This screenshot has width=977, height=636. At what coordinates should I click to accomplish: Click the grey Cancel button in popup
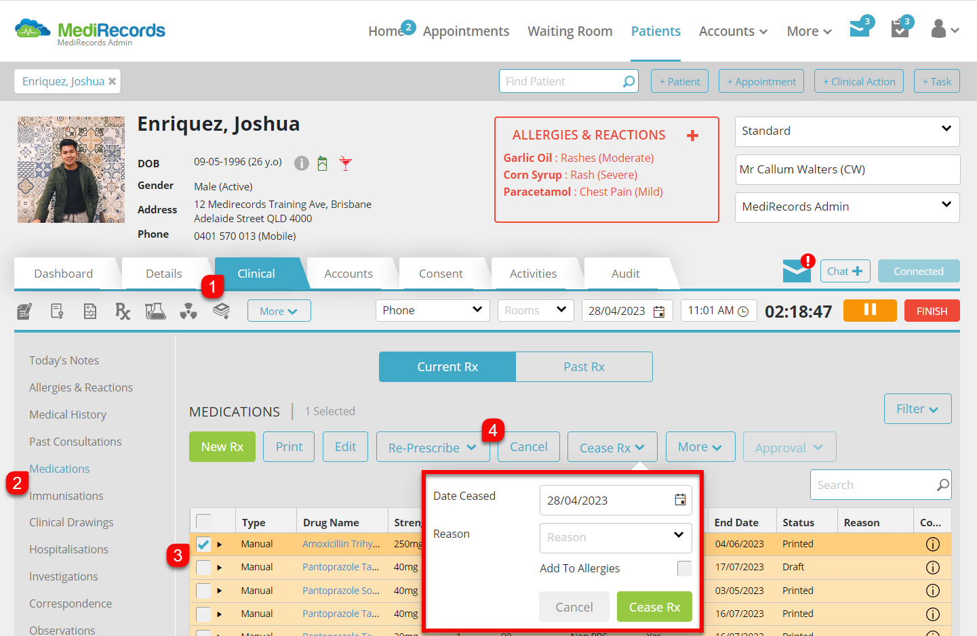(x=574, y=607)
